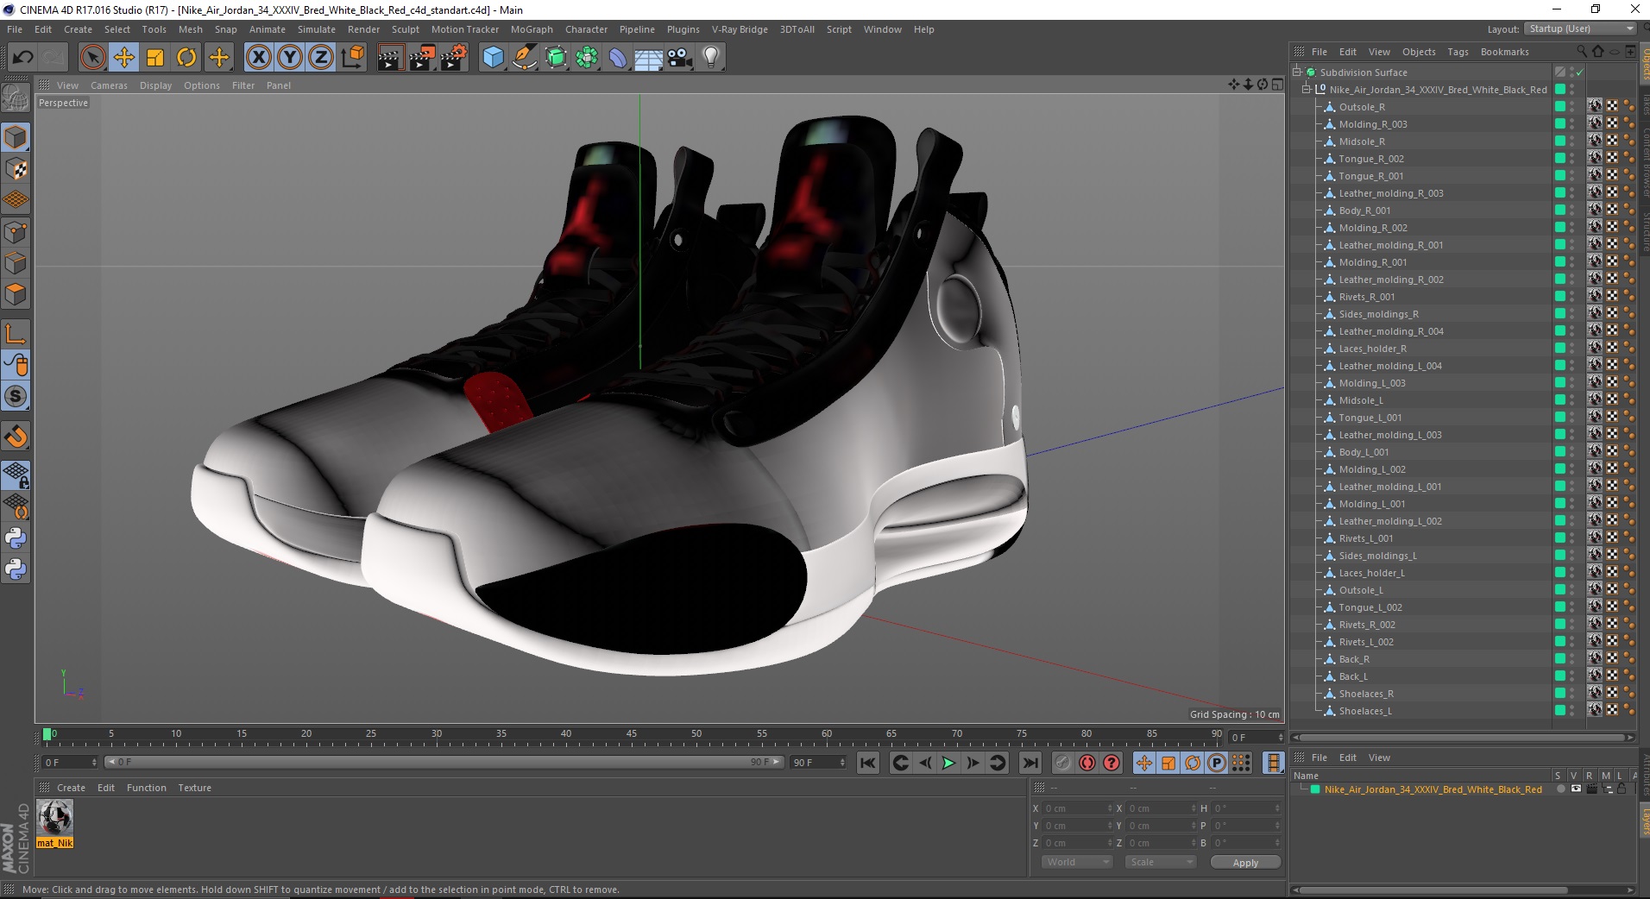Toggle Subdivision Surface enable checkmark
The height and width of the screenshot is (899, 1650).
coord(1579,72)
